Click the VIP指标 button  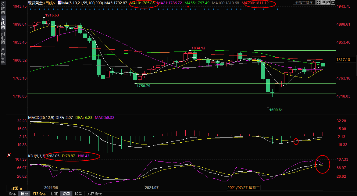(x=39, y=194)
